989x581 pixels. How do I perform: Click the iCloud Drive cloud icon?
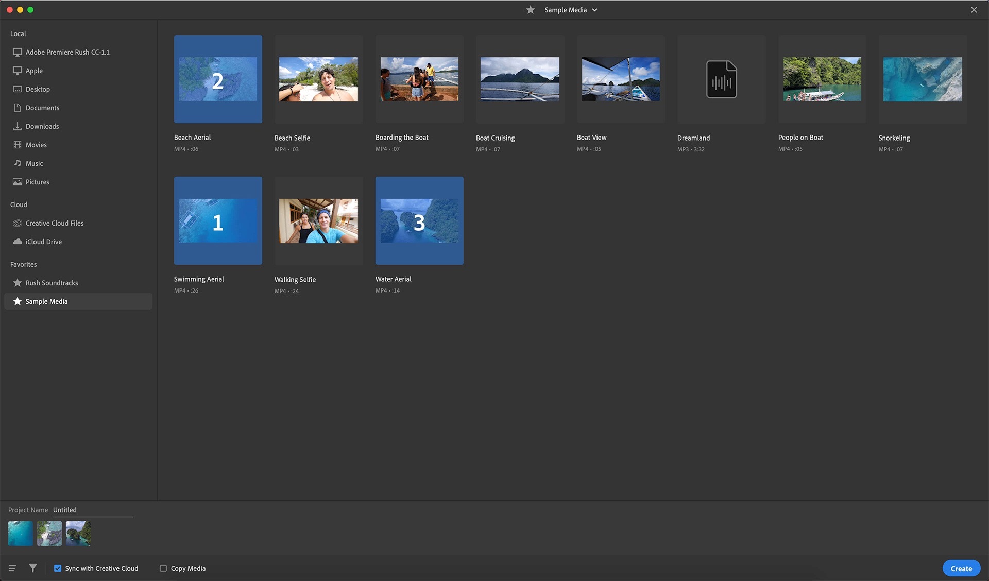point(18,242)
